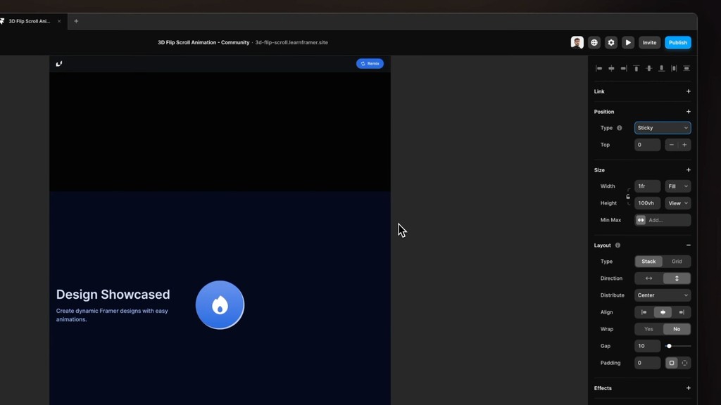721x405 pixels.
Task: Open a new browser tab
Action: pyautogui.click(x=75, y=21)
